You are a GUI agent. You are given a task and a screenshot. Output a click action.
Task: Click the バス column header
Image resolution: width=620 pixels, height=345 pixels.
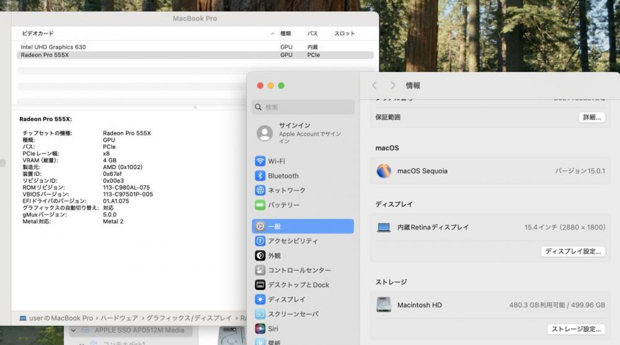(x=312, y=33)
